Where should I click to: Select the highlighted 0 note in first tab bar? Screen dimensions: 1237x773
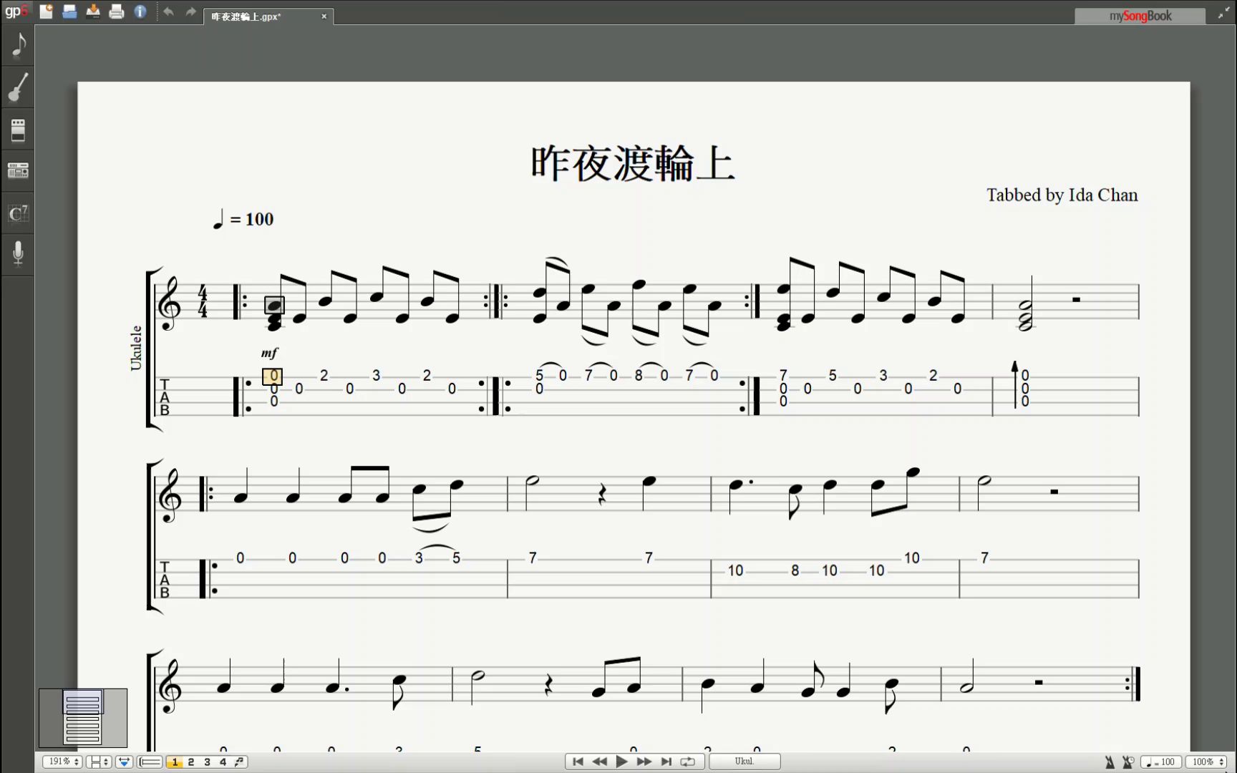click(273, 376)
